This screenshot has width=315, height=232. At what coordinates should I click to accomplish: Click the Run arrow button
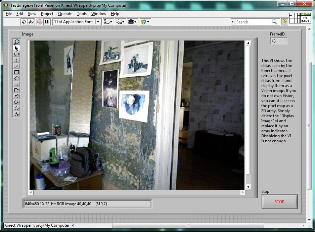[x=24, y=22]
